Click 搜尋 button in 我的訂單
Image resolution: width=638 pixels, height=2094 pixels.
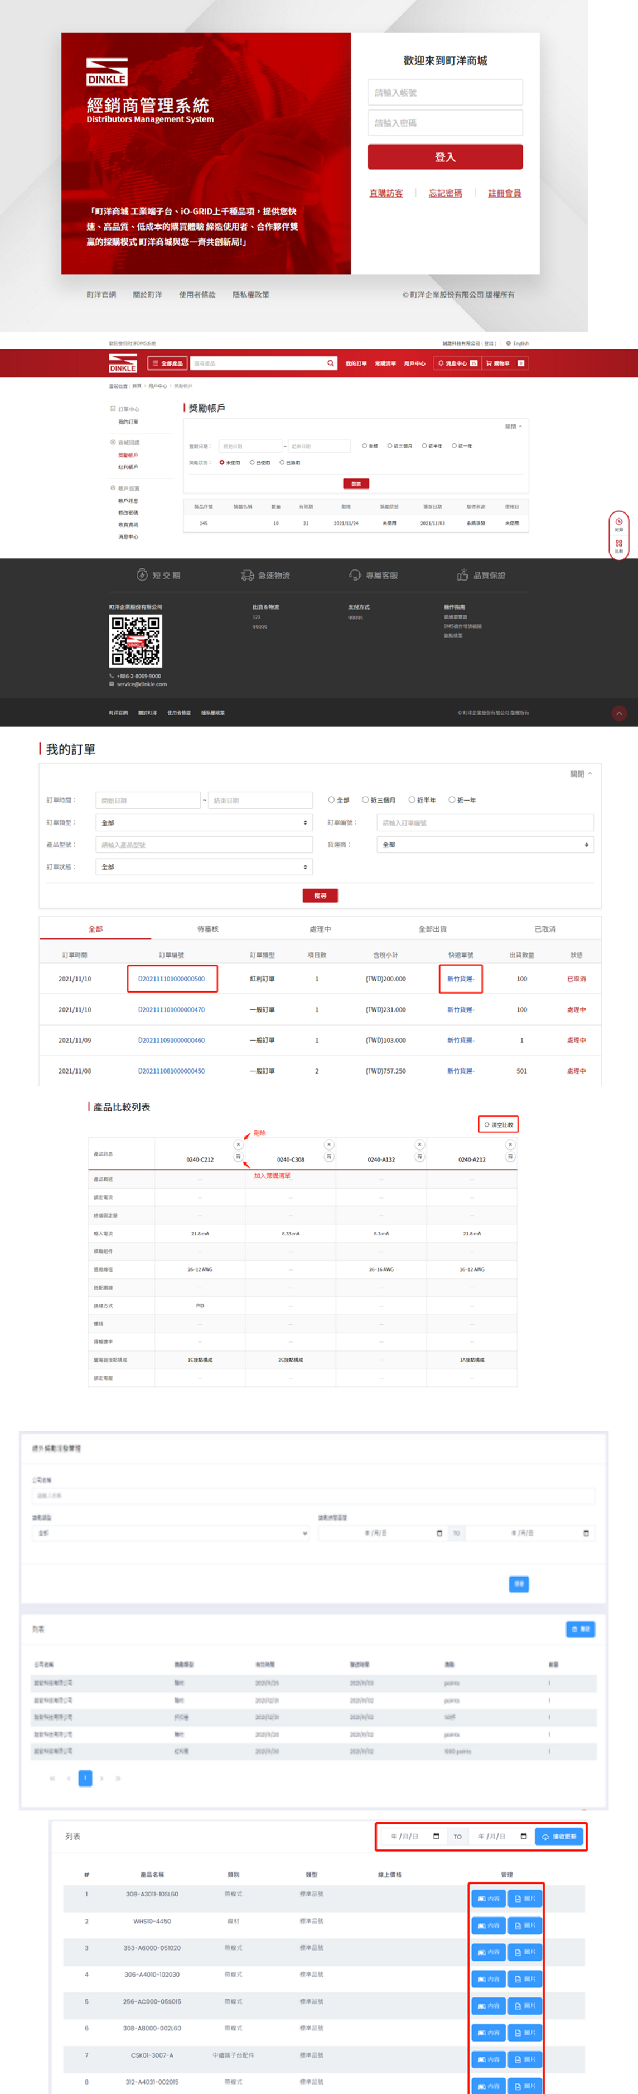point(320,895)
